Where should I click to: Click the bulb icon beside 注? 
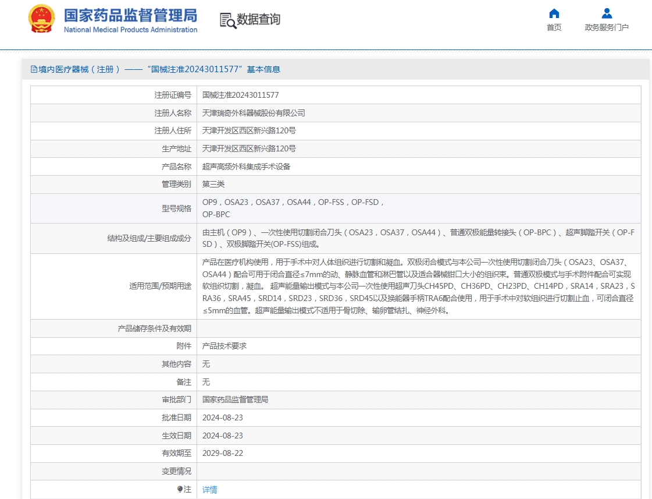tap(180, 489)
